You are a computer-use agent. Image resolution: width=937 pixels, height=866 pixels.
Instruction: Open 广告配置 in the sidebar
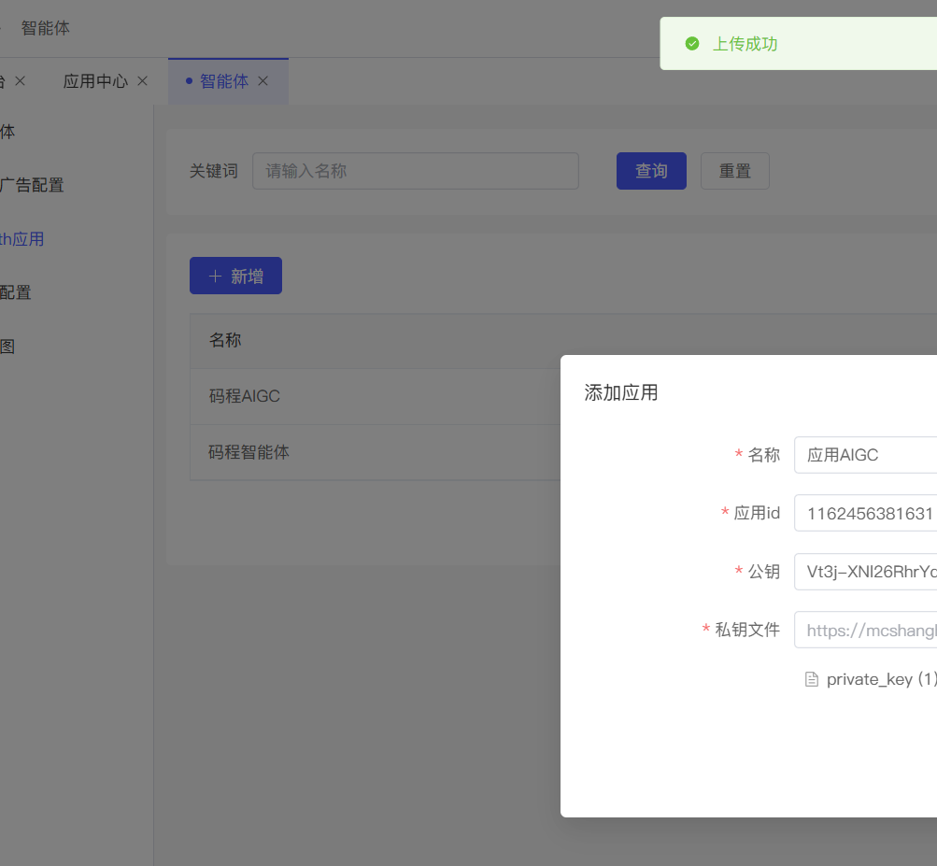coord(32,185)
